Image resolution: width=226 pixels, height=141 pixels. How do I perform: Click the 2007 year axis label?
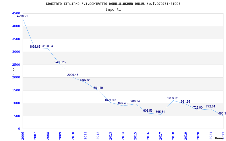coord(35,135)
